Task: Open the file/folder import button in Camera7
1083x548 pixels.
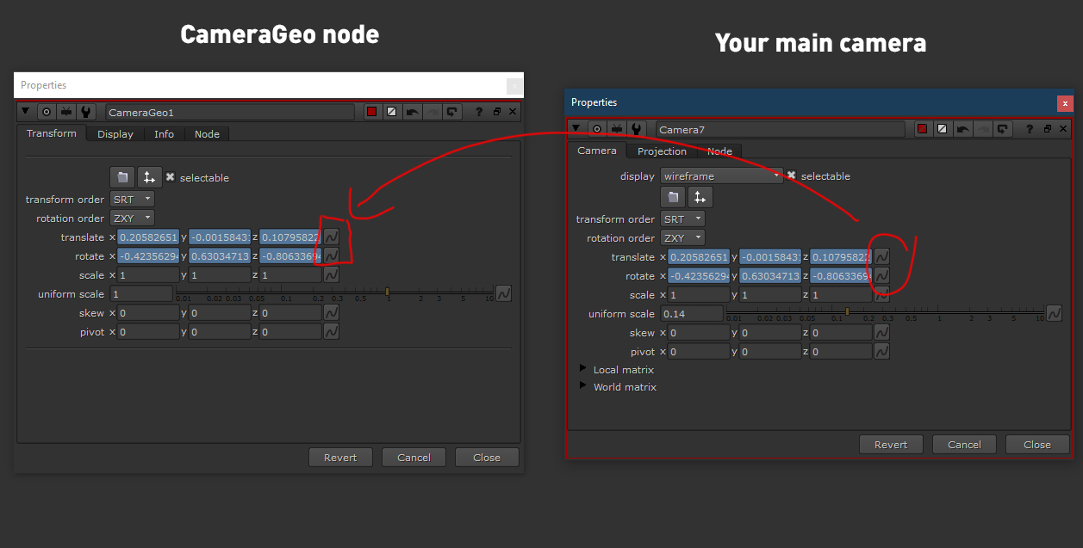Action: pos(673,197)
